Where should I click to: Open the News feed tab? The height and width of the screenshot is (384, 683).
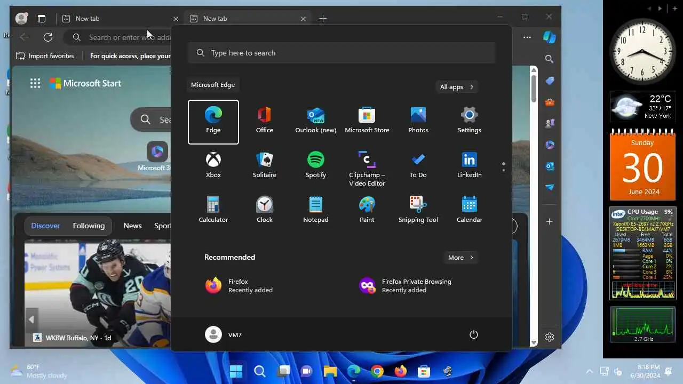[x=132, y=226]
